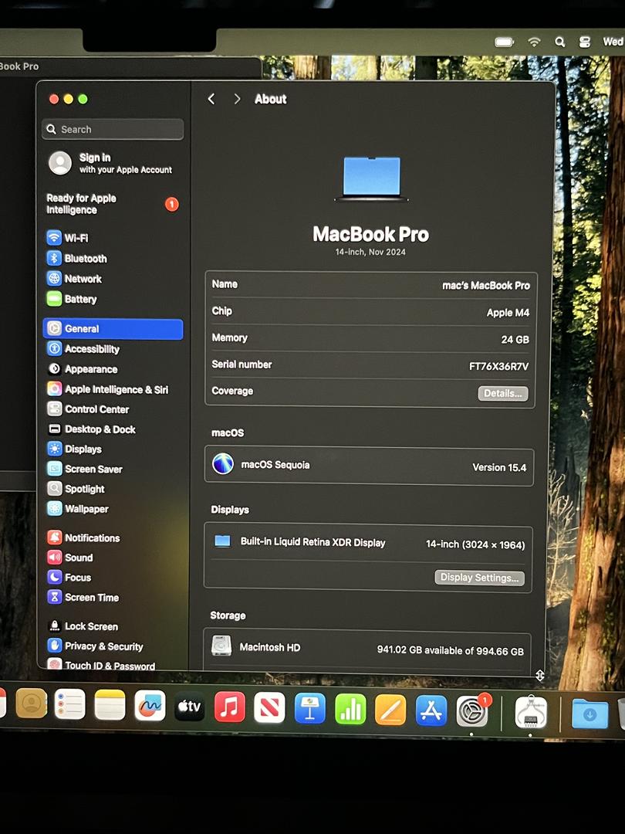Click the Search field in sidebar
Viewport: 625px width, 834px height.
[113, 129]
